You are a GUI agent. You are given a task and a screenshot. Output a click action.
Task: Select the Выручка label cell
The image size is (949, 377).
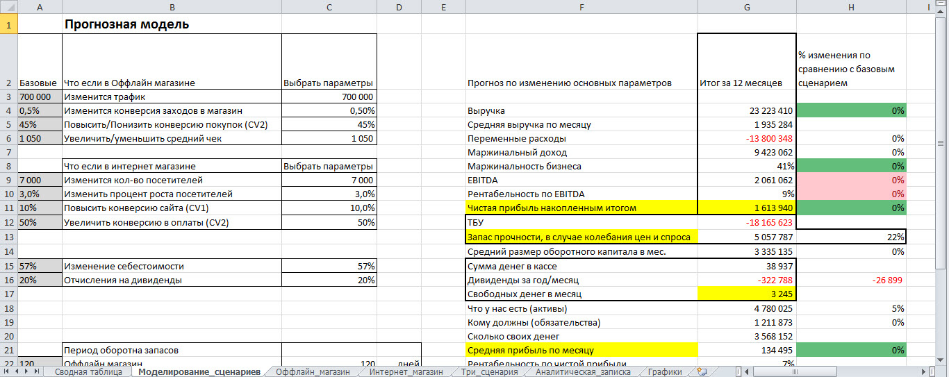coord(581,110)
